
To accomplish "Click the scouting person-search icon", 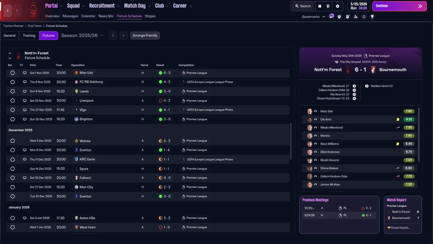I will point(356,17).
